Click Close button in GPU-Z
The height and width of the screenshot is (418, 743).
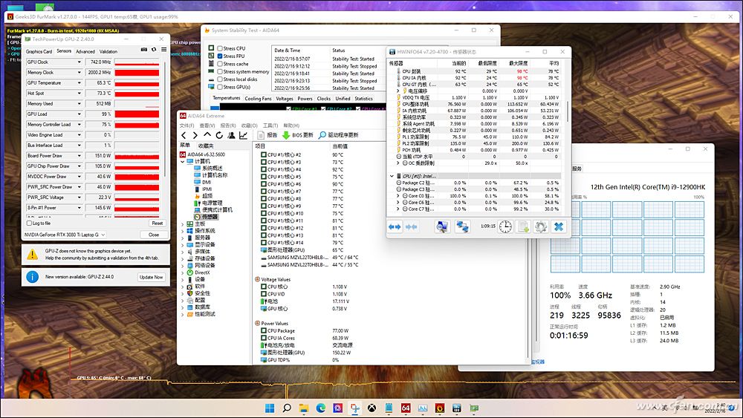(x=154, y=235)
